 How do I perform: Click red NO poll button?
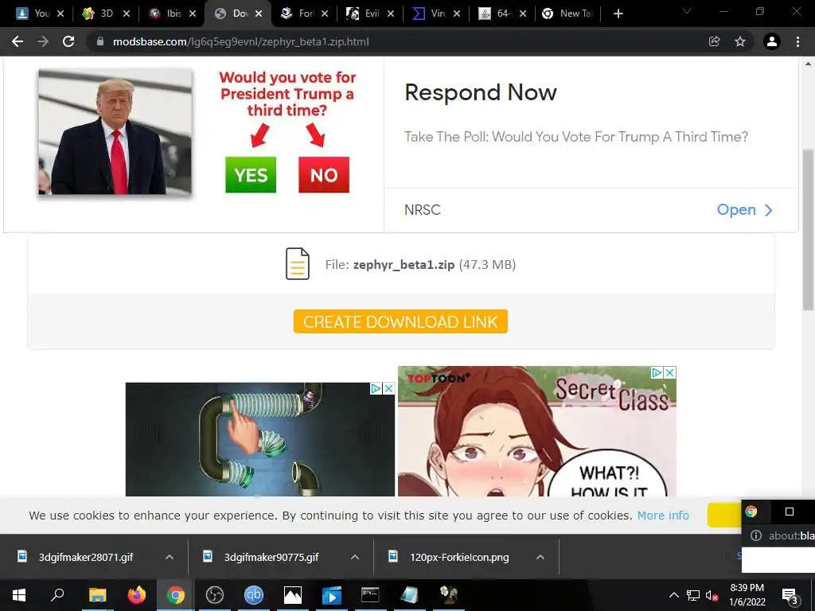pyautogui.click(x=324, y=174)
